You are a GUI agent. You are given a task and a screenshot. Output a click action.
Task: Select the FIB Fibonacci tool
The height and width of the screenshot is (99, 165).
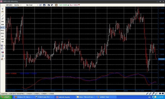pos(2,42)
